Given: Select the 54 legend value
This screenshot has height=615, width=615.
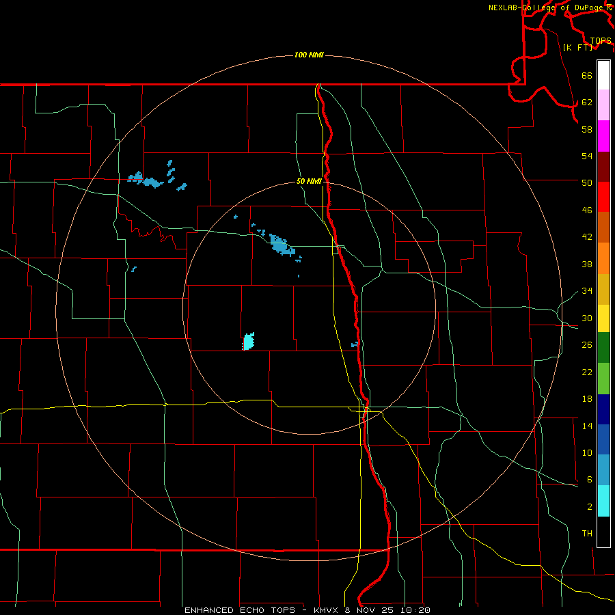Looking at the screenshot, I should [x=587, y=156].
